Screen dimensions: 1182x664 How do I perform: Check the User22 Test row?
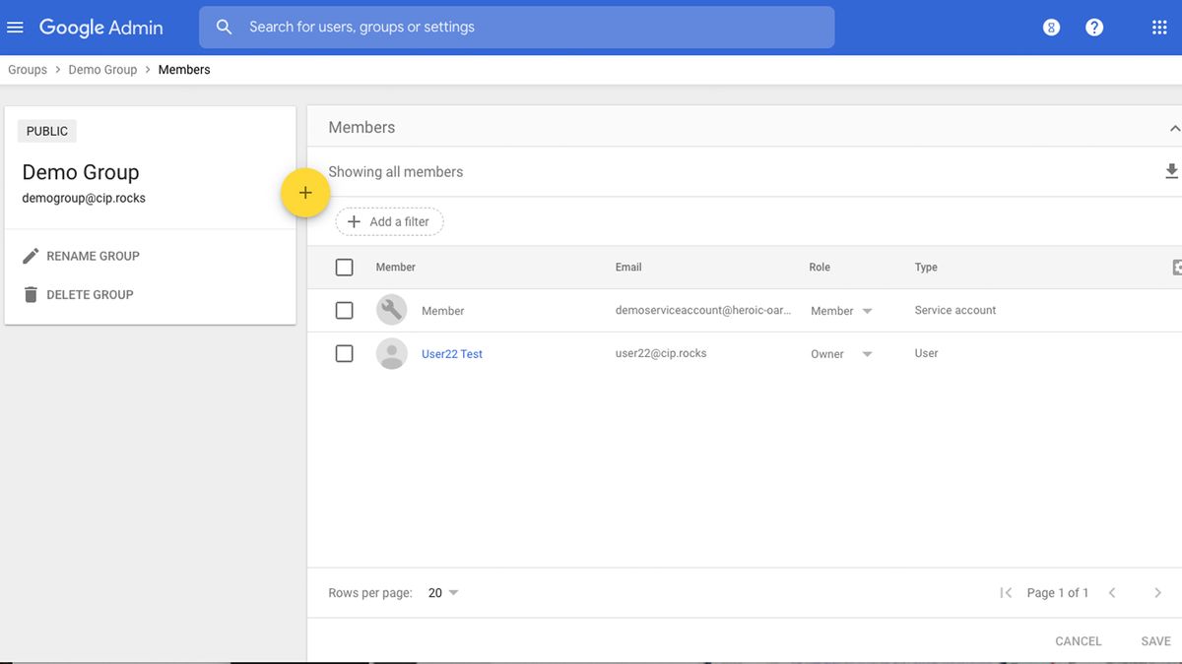pyautogui.click(x=344, y=352)
